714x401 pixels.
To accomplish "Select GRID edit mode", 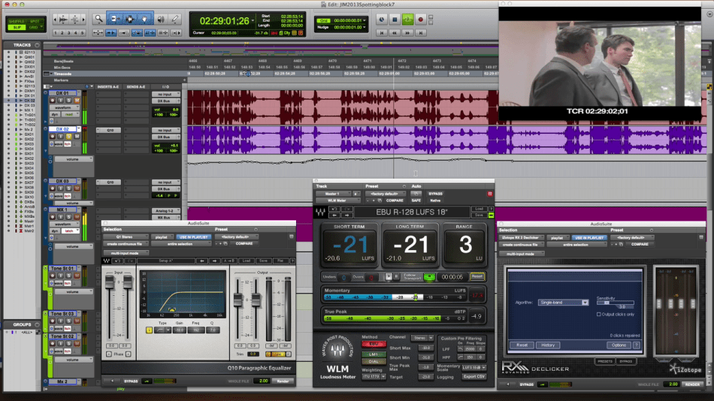I will [x=33, y=27].
